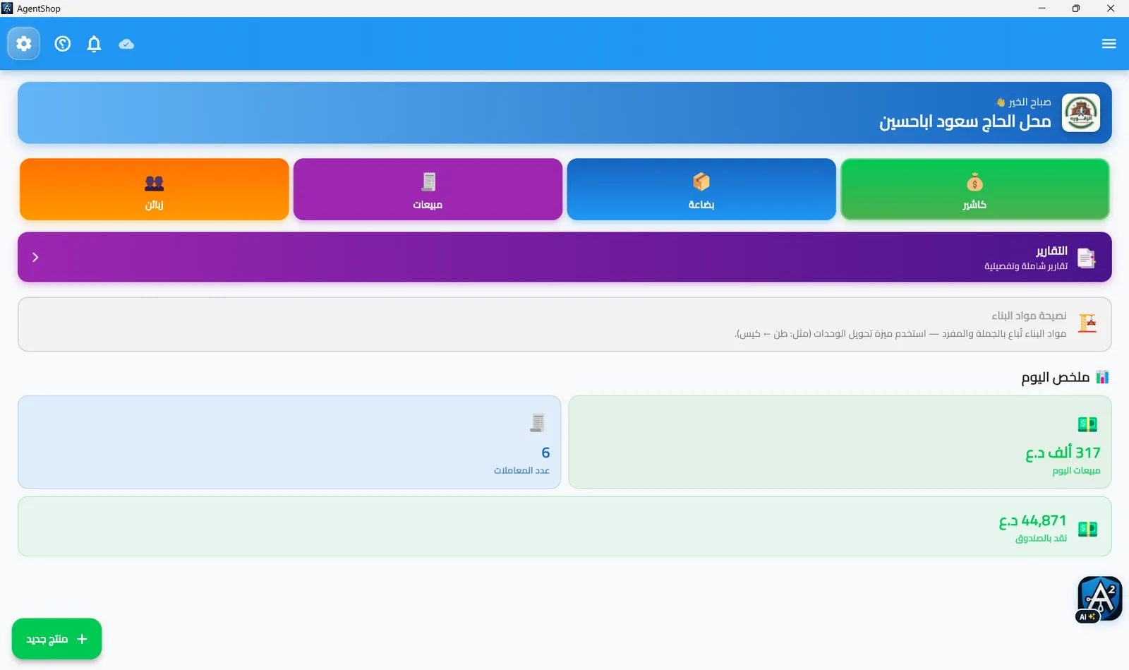1129x670 pixels.
Task: Click the مبيعات اليوم label
Action: pos(1076,471)
